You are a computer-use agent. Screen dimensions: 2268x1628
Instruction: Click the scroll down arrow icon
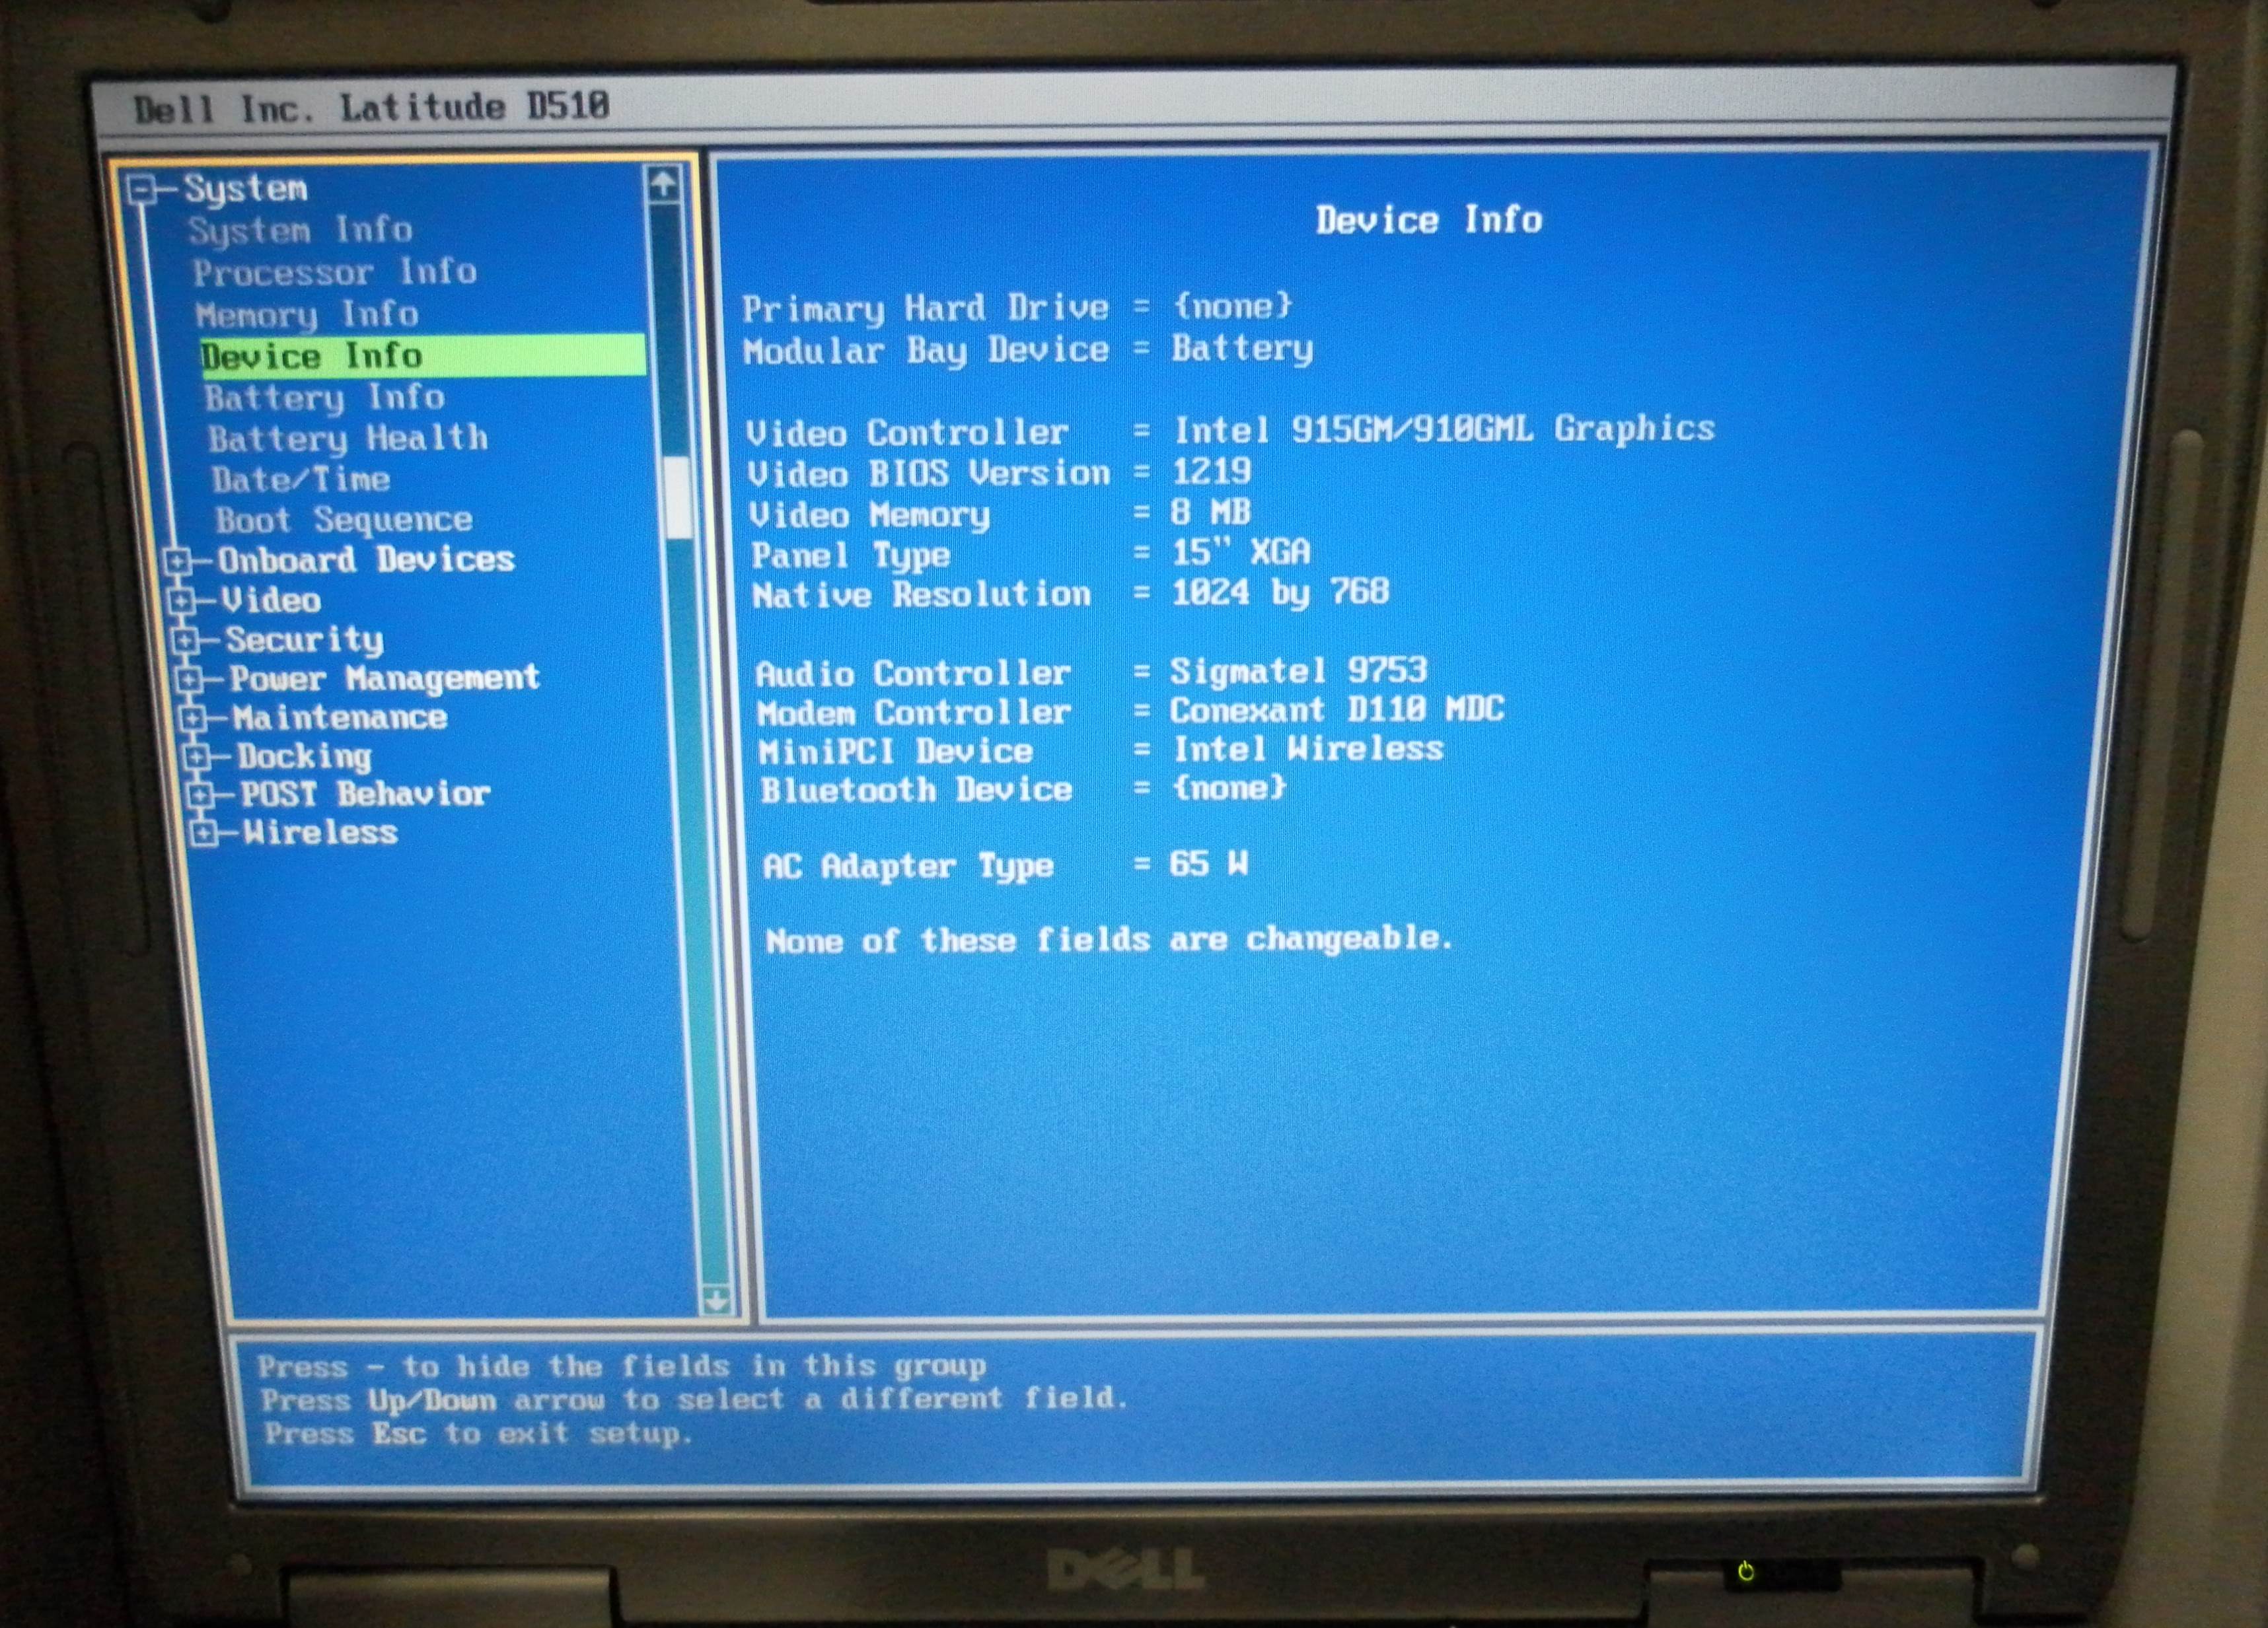pos(716,1300)
